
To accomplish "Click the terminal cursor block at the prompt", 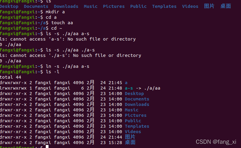I will tap(47, 146).
